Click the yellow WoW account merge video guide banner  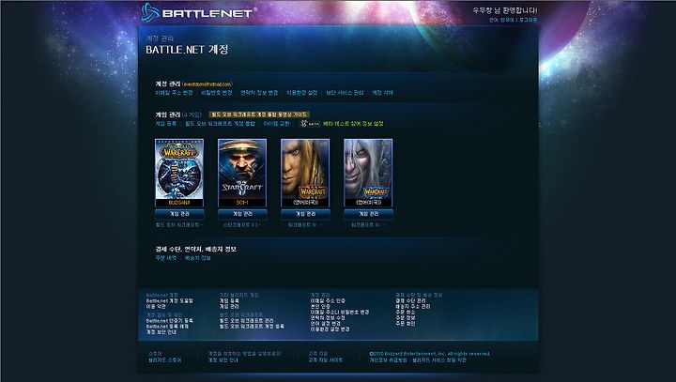pos(259,115)
